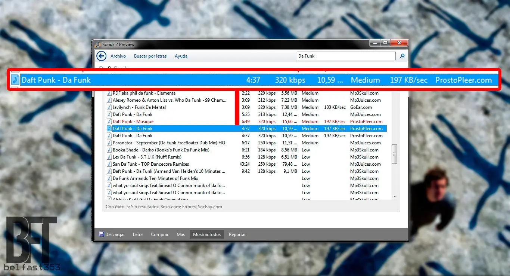Open the Buscar por letras menu
The image size is (510, 276).
tap(150, 56)
